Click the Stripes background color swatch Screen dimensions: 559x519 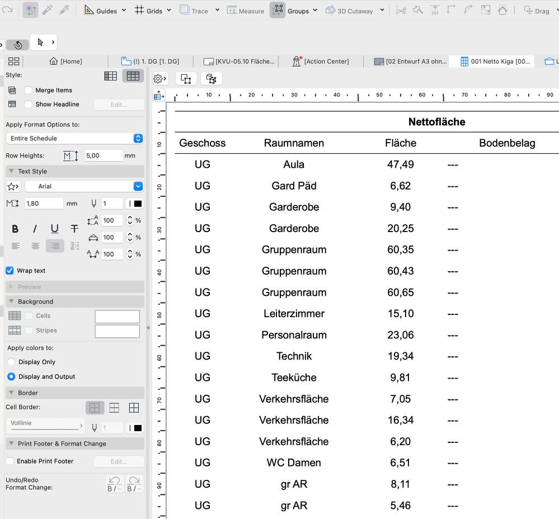click(x=118, y=331)
